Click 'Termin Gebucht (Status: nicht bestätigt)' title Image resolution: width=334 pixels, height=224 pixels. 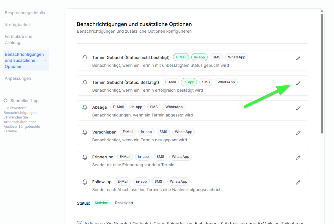tap(131, 58)
